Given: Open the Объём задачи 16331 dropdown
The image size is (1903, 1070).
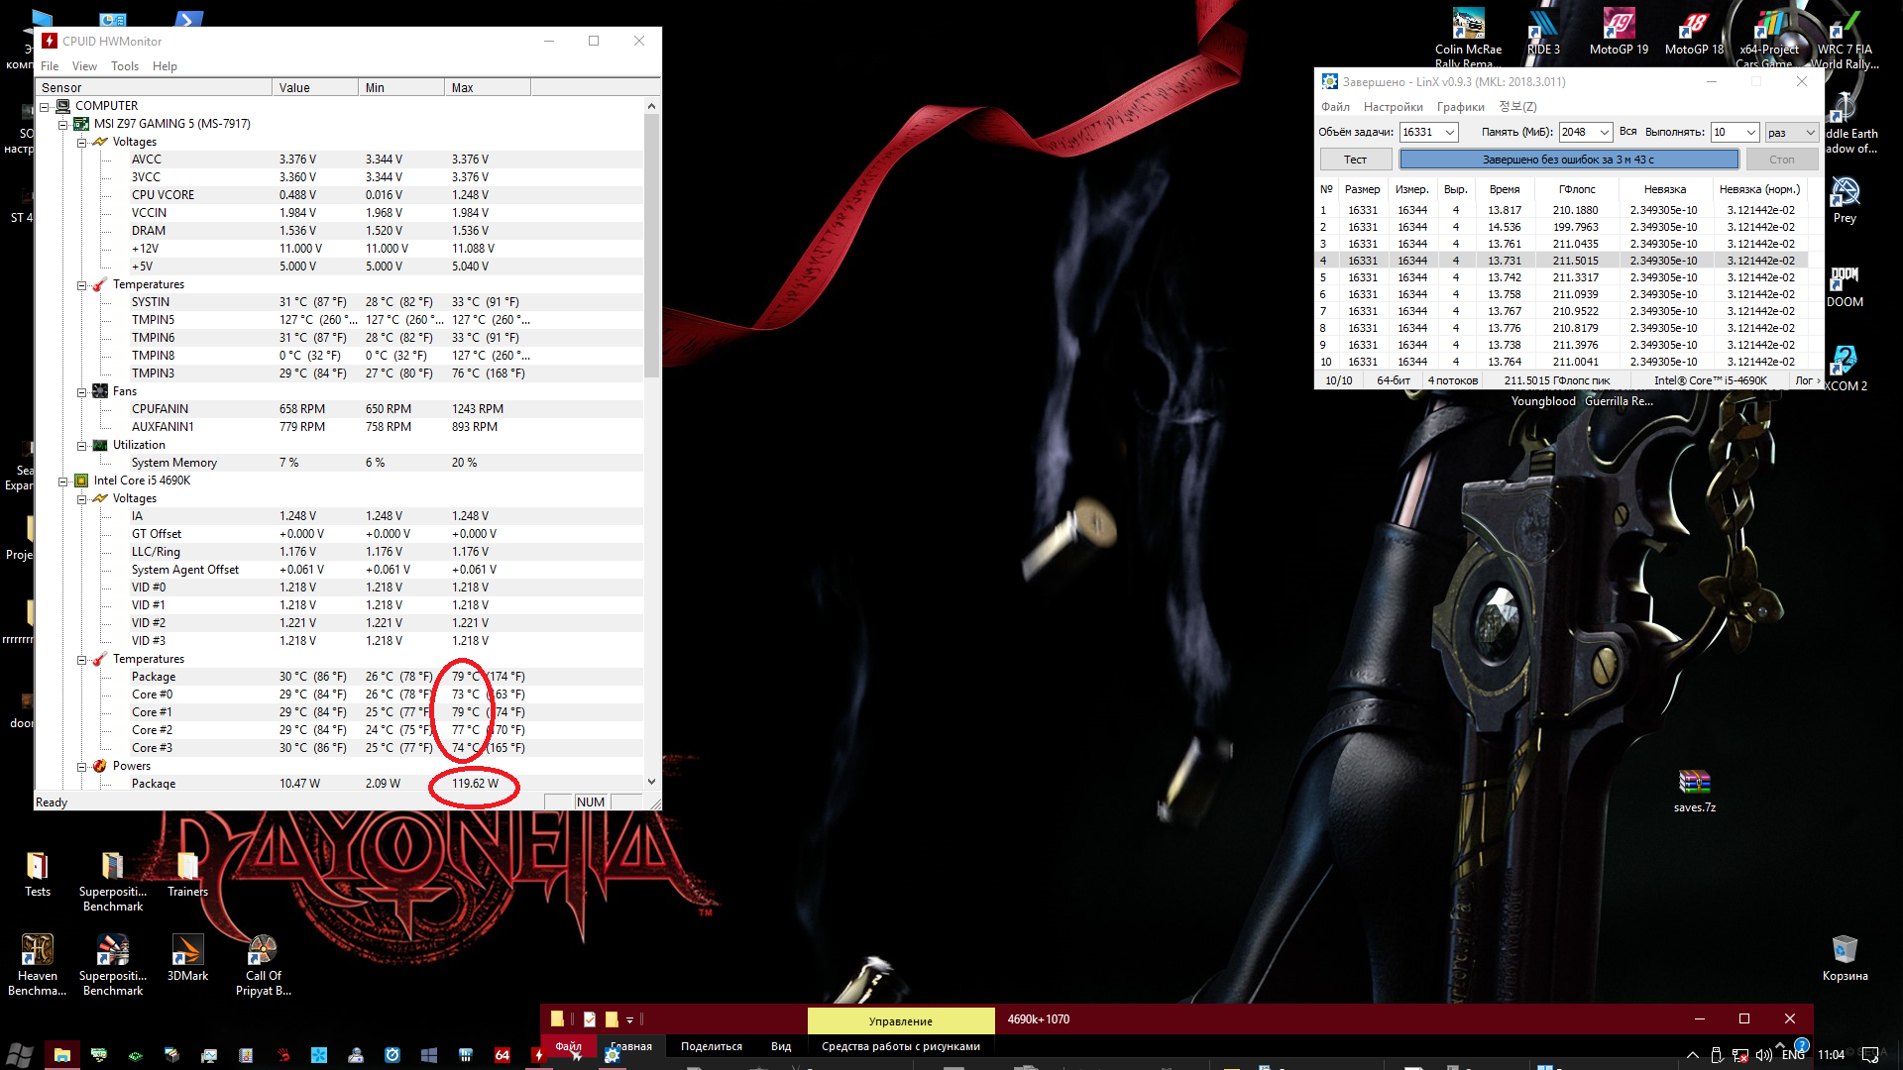Looking at the screenshot, I should [x=1449, y=133].
